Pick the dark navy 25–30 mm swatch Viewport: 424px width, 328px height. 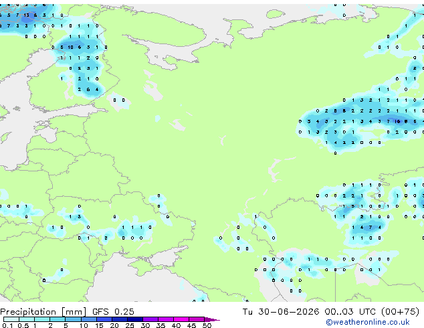pos(135,319)
